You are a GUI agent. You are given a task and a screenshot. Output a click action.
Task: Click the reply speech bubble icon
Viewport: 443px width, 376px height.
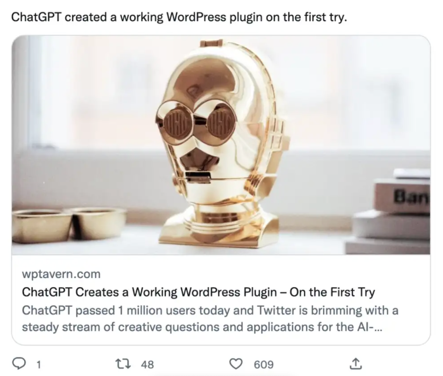coord(19,364)
